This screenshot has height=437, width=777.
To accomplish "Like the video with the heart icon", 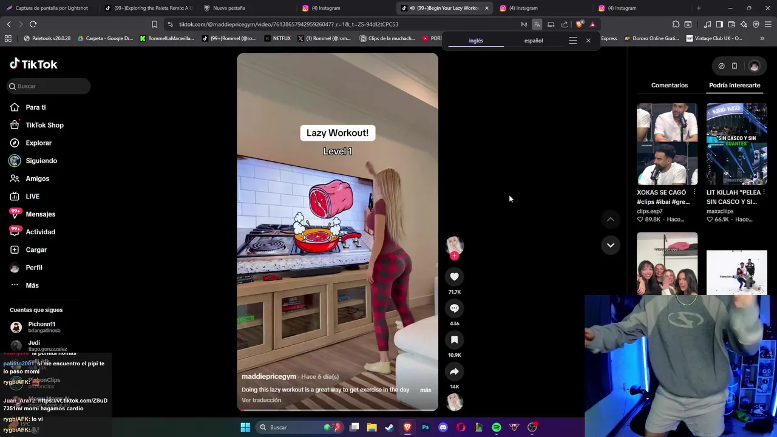I will (454, 277).
